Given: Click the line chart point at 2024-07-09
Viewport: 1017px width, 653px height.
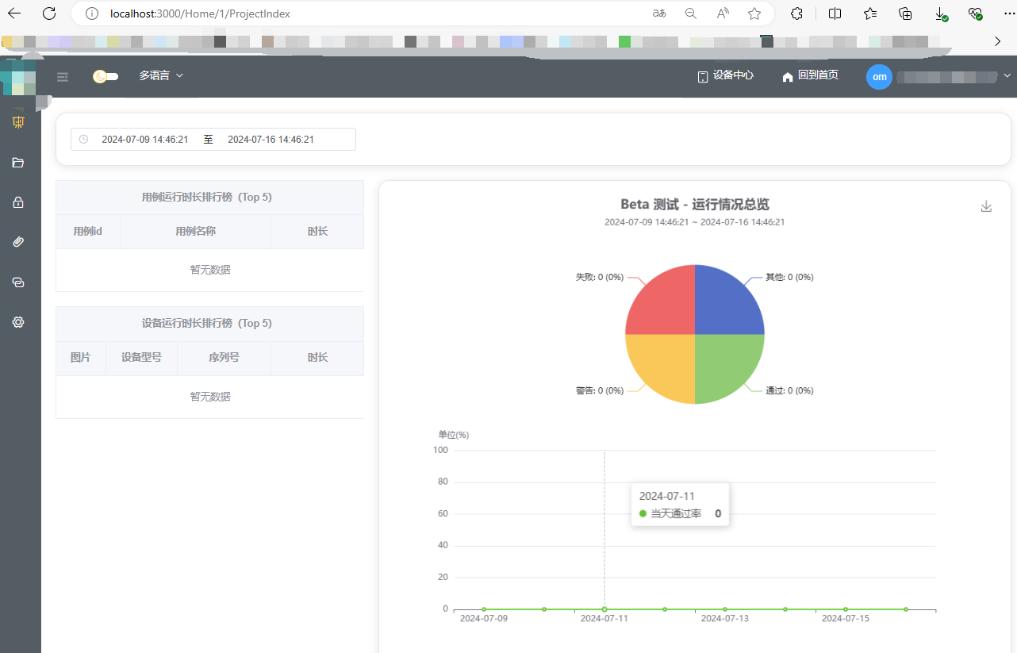Looking at the screenshot, I should tap(484, 609).
